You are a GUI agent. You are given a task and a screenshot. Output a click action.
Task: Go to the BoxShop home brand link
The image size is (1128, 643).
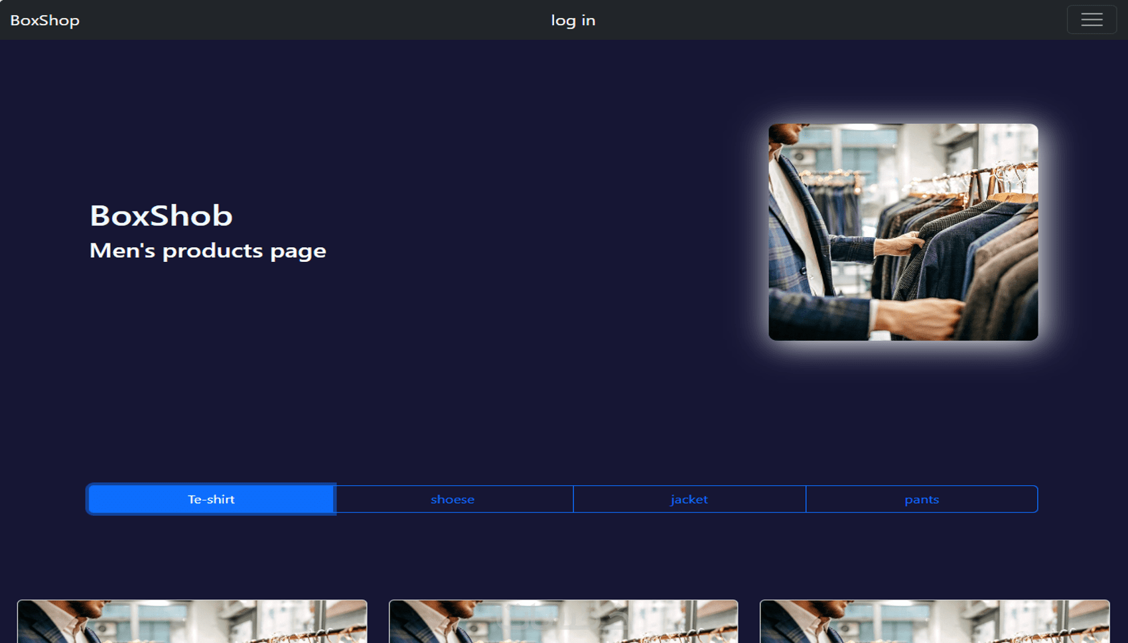pos(45,21)
